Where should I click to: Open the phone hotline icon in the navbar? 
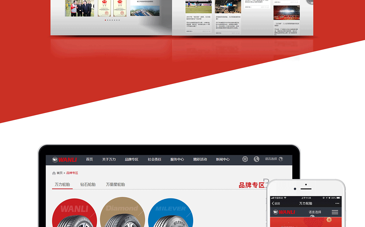pyautogui.click(x=256, y=159)
